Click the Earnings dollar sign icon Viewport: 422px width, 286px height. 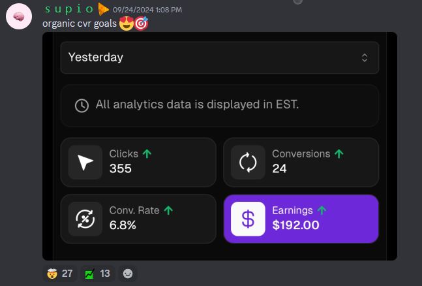(248, 219)
